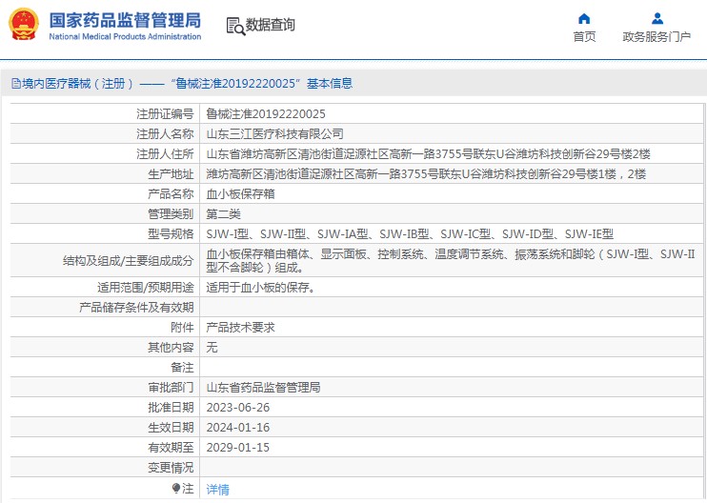The width and height of the screenshot is (707, 503).
Task: Click the 有效期至 label
Action: 171,447
